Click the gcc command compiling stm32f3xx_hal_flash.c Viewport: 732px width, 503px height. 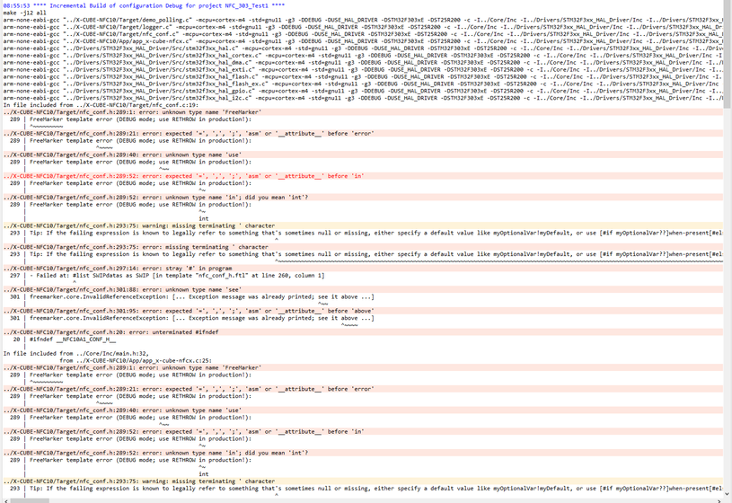[x=363, y=76]
